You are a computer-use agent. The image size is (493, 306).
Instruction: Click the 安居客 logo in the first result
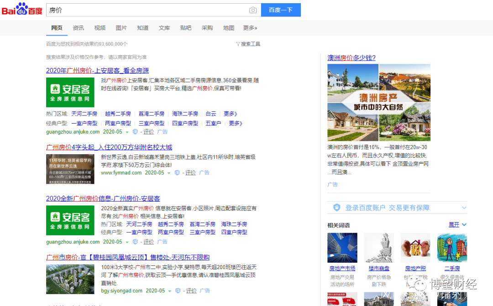tap(70, 92)
